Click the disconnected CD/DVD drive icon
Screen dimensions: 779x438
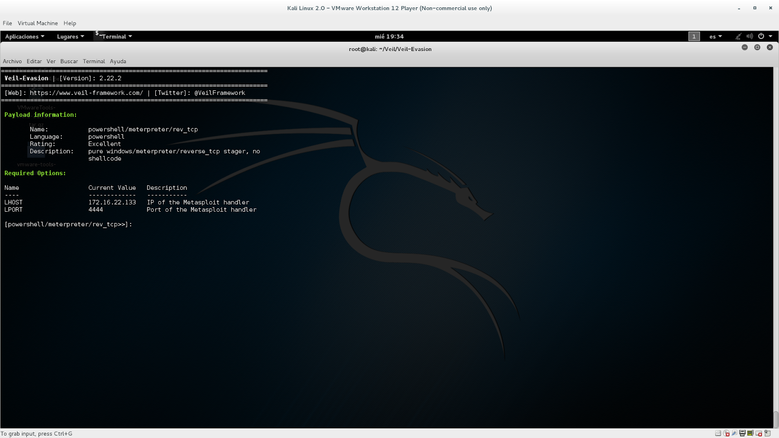tap(726, 433)
